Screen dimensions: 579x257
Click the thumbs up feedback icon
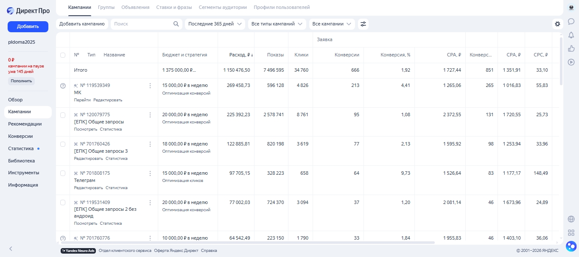tap(571, 48)
